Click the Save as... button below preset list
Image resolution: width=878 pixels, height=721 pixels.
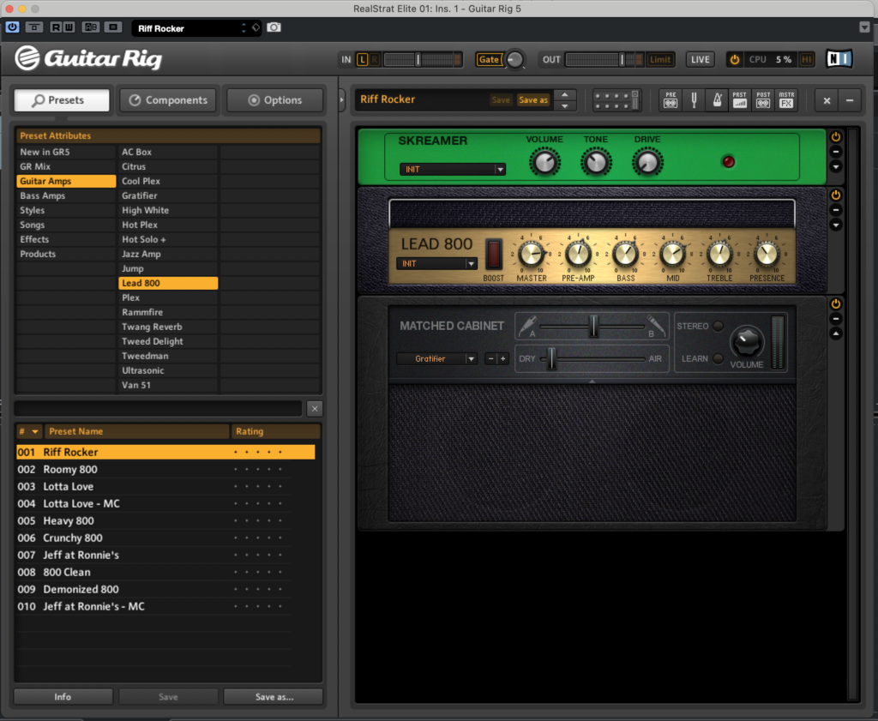pyautogui.click(x=274, y=697)
